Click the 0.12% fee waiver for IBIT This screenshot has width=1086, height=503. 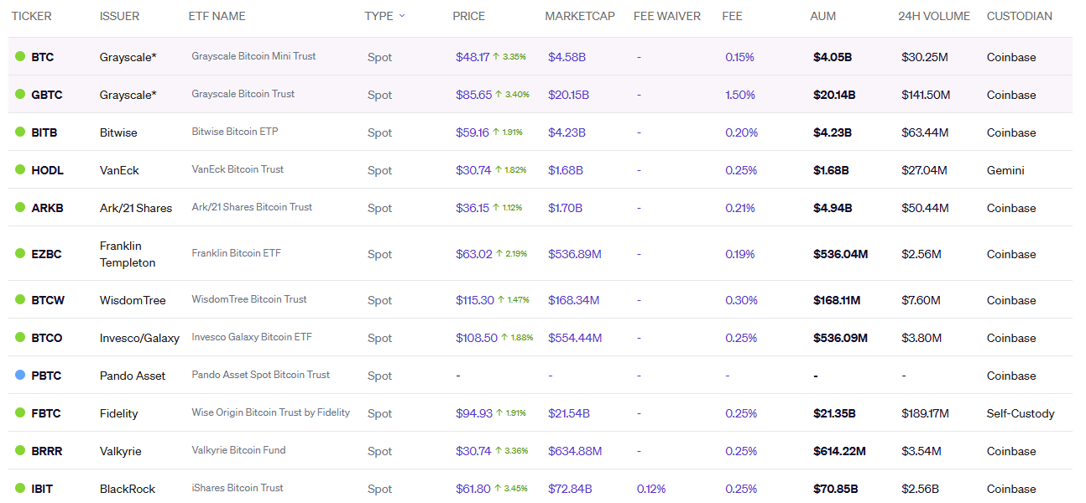coord(651,489)
